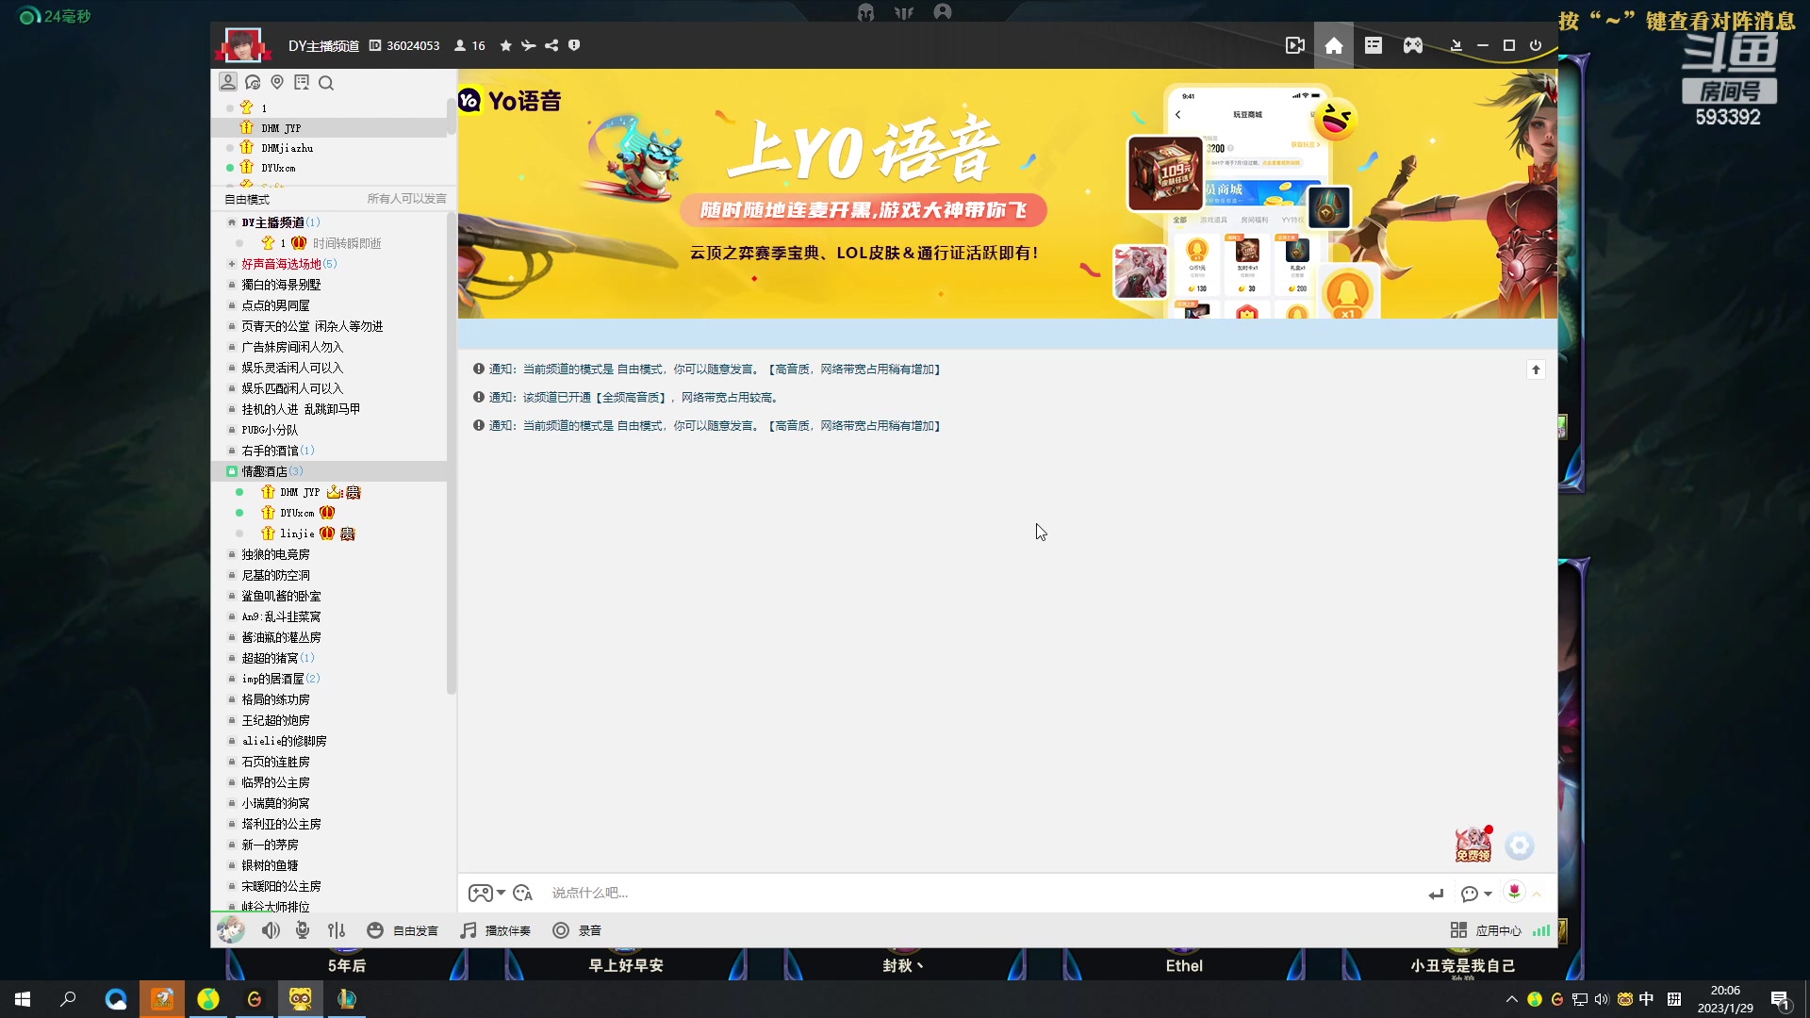Open the 独狼的电竞房 room
1810x1018 pixels.
pos(275,554)
